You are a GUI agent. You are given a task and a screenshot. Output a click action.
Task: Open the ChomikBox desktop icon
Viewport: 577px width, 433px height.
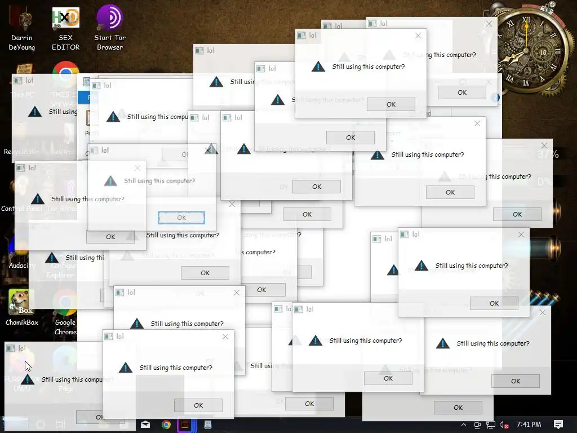tap(22, 307)
